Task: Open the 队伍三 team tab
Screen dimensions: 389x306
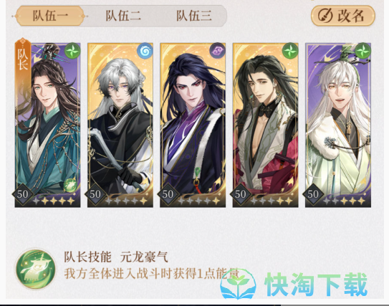Action: coord(193,16)
